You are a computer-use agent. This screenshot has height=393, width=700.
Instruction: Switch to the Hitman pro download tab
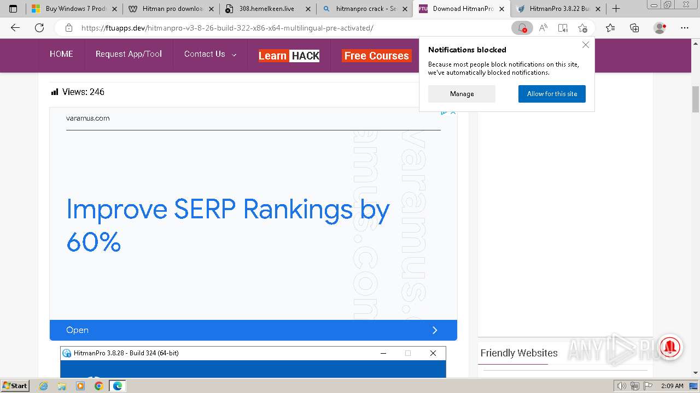coord(171,9)
